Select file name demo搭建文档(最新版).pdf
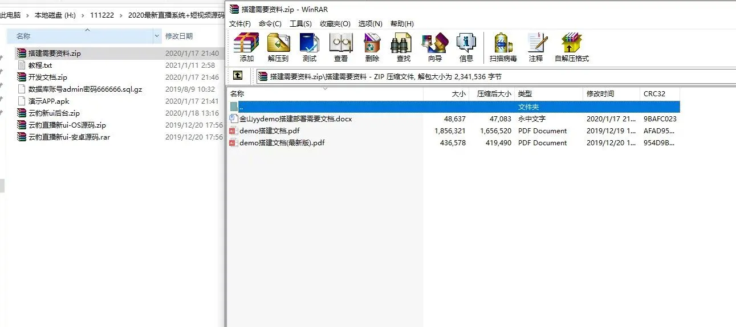Image resolution: width=736 pixels, height=327 pixels. click(282, 142)
